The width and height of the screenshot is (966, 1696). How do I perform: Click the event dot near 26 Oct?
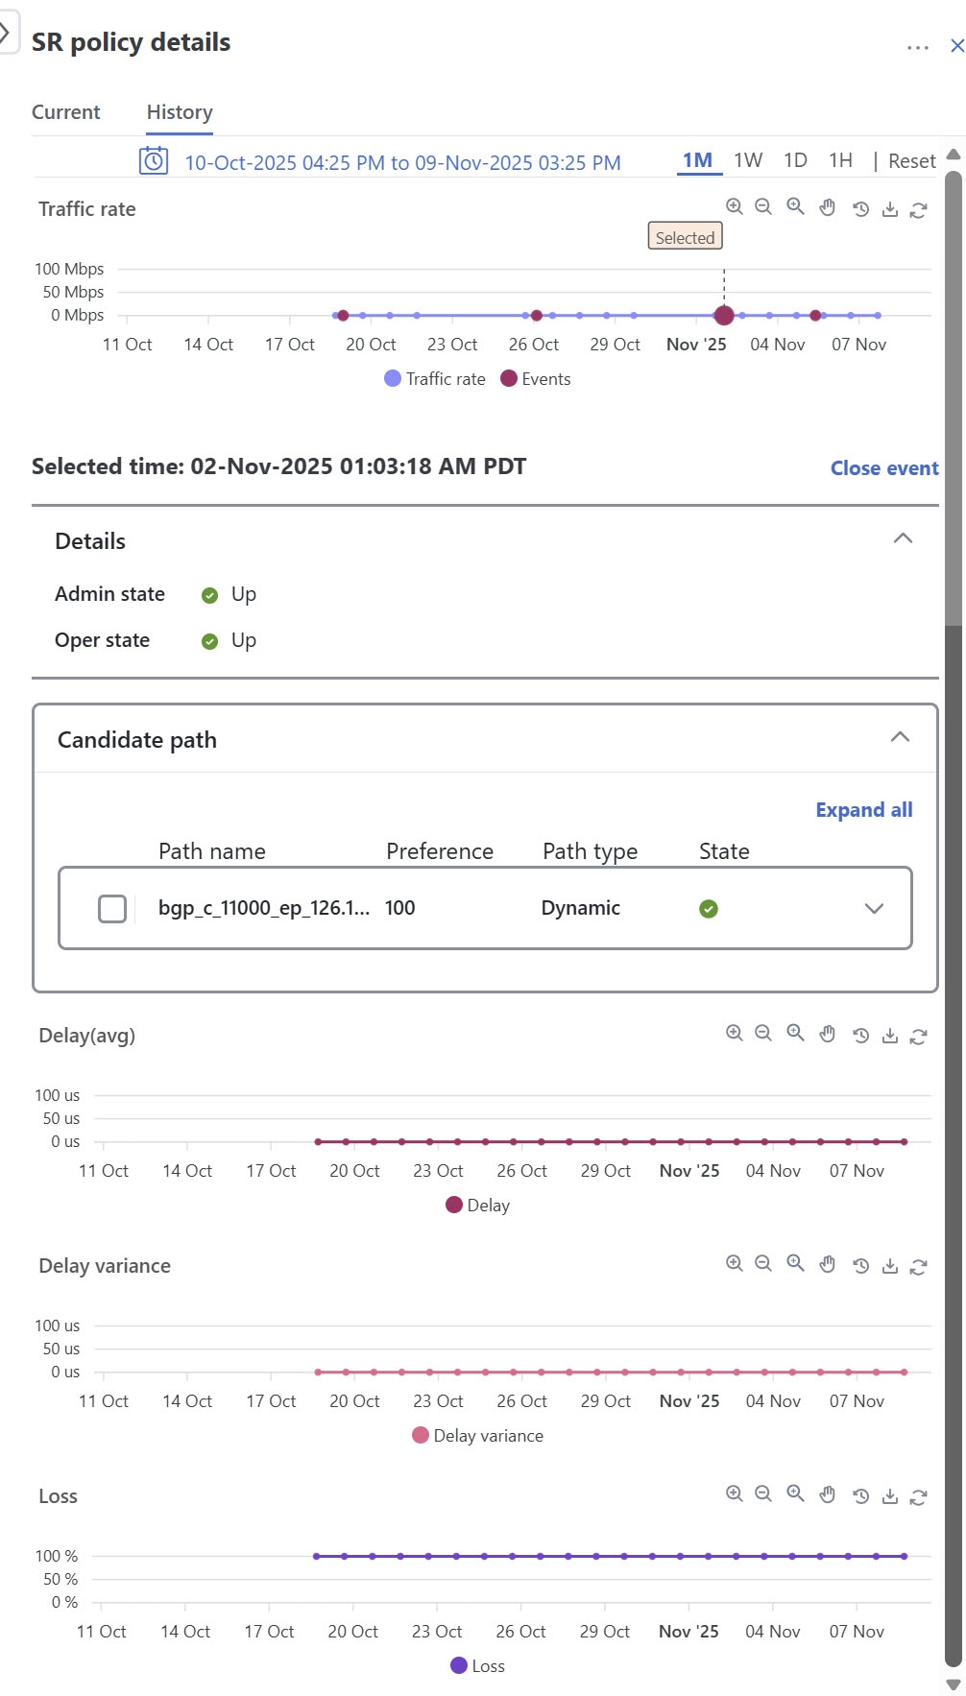pos(537,315)
